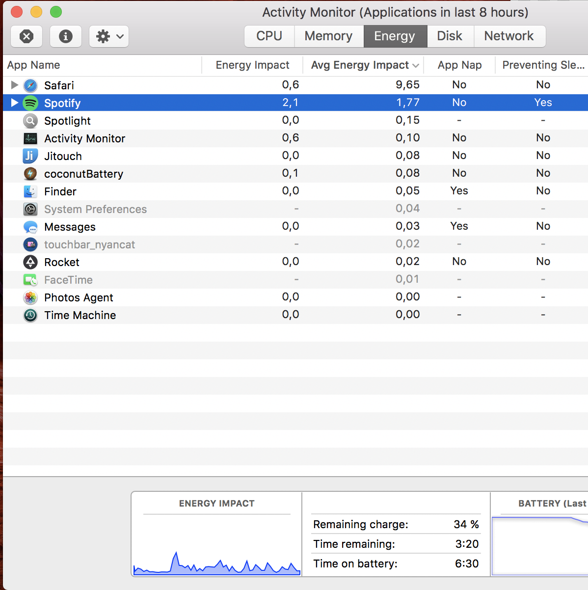Select the Safari row name
Screen dimensions: 588x590
pyautogui.click(x=59, y=85)
